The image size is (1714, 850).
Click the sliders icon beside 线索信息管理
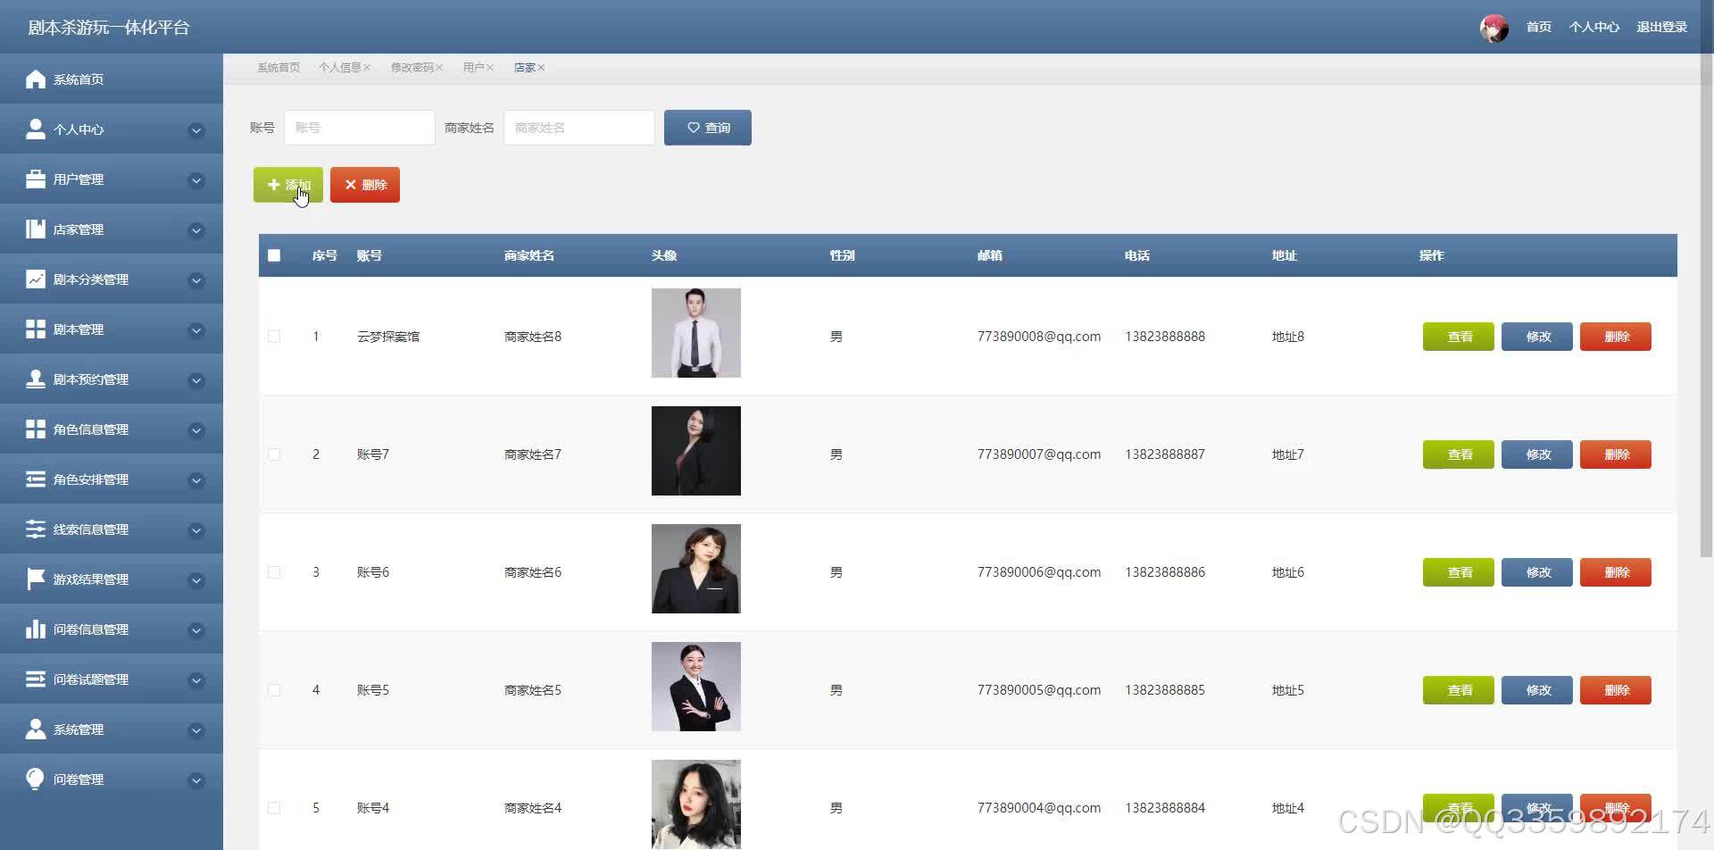tap(36, 529)
